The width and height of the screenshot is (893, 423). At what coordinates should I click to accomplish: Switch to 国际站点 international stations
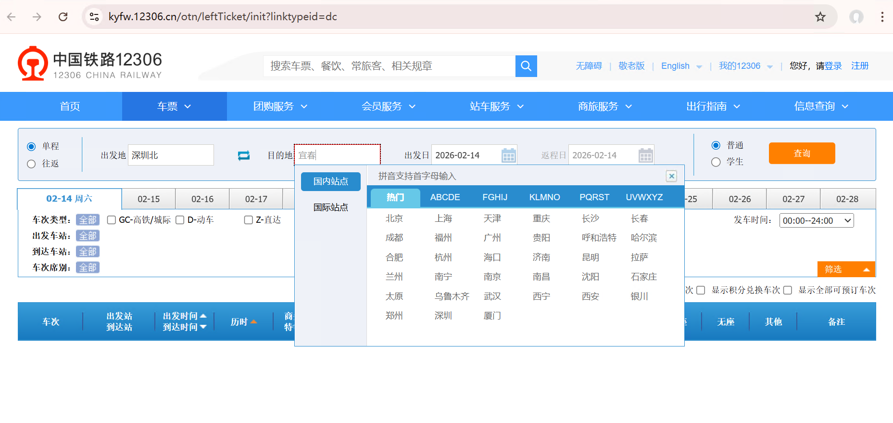(331, 207)
